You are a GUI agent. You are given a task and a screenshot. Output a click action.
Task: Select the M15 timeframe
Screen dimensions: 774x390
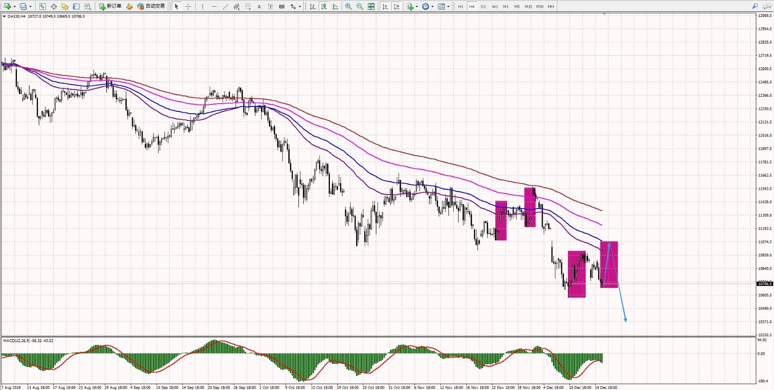[528, 6]
